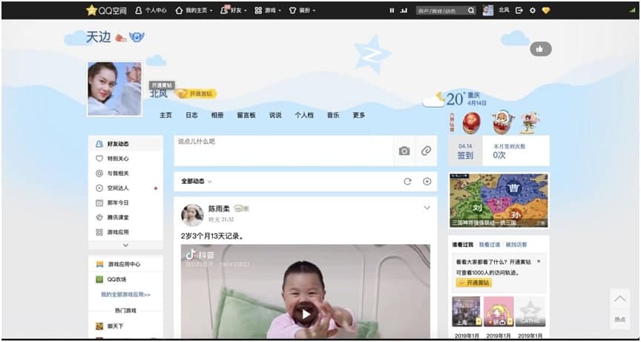Click the logout icon in top bar
The image size is (641, 342).
click(519, 10)
